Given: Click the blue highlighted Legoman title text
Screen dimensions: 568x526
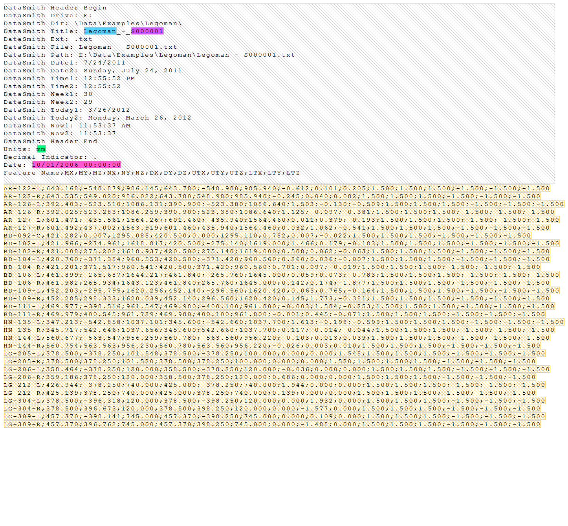Looking at the screenshot, I should coord(100,31).
